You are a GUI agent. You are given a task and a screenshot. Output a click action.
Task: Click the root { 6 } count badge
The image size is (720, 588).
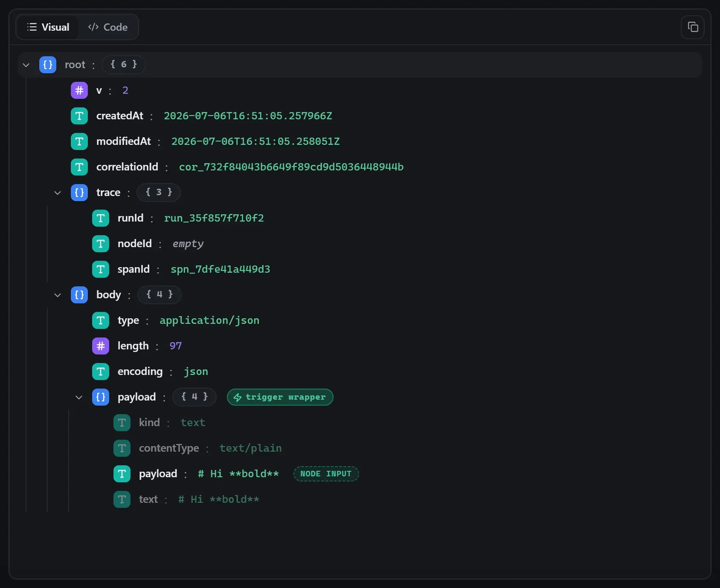pyautogui.click(x=124, y=65)
